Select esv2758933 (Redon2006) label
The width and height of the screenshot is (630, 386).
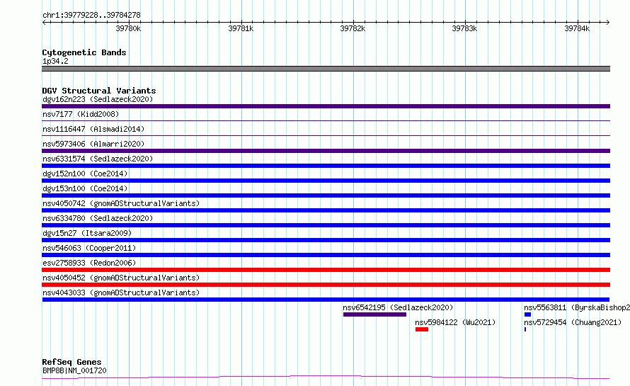click(89, 263)
